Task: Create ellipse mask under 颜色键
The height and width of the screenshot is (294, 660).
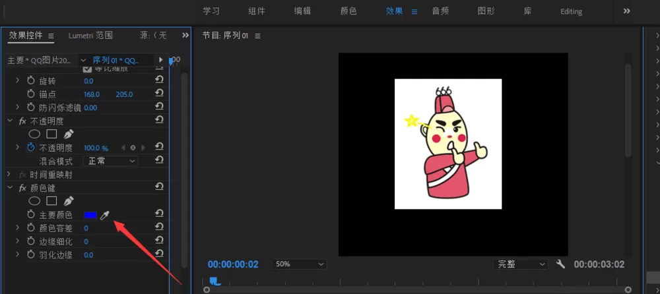Action: click(34, 200)
